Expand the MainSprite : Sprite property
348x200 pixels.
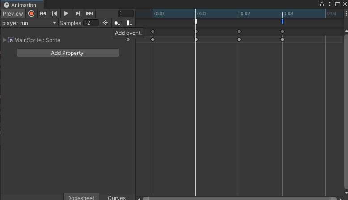tap(4, 40)
